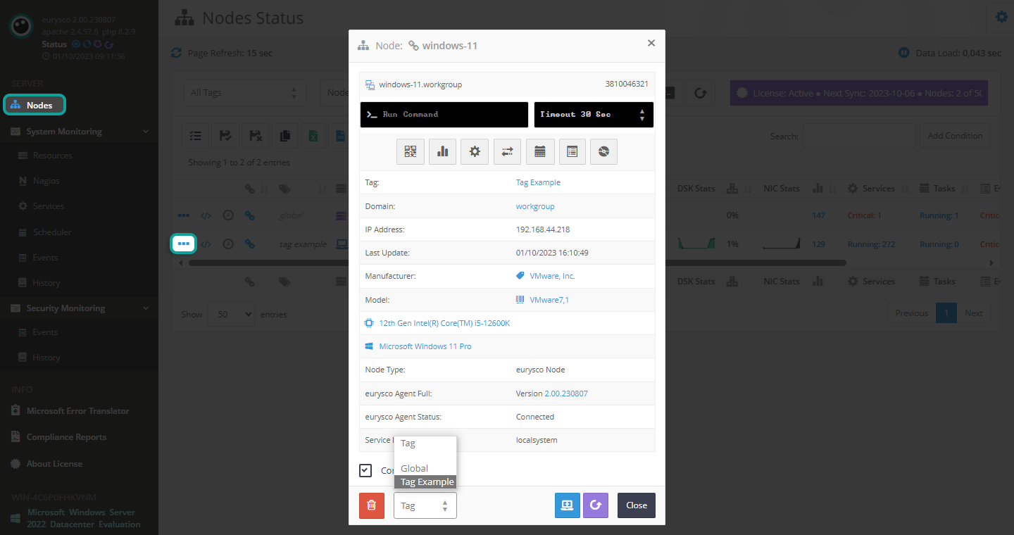Open the bar chart statistics icon
Image resolution: width=1014 pixels, height=535 pixels.
[x=443, y=151]
